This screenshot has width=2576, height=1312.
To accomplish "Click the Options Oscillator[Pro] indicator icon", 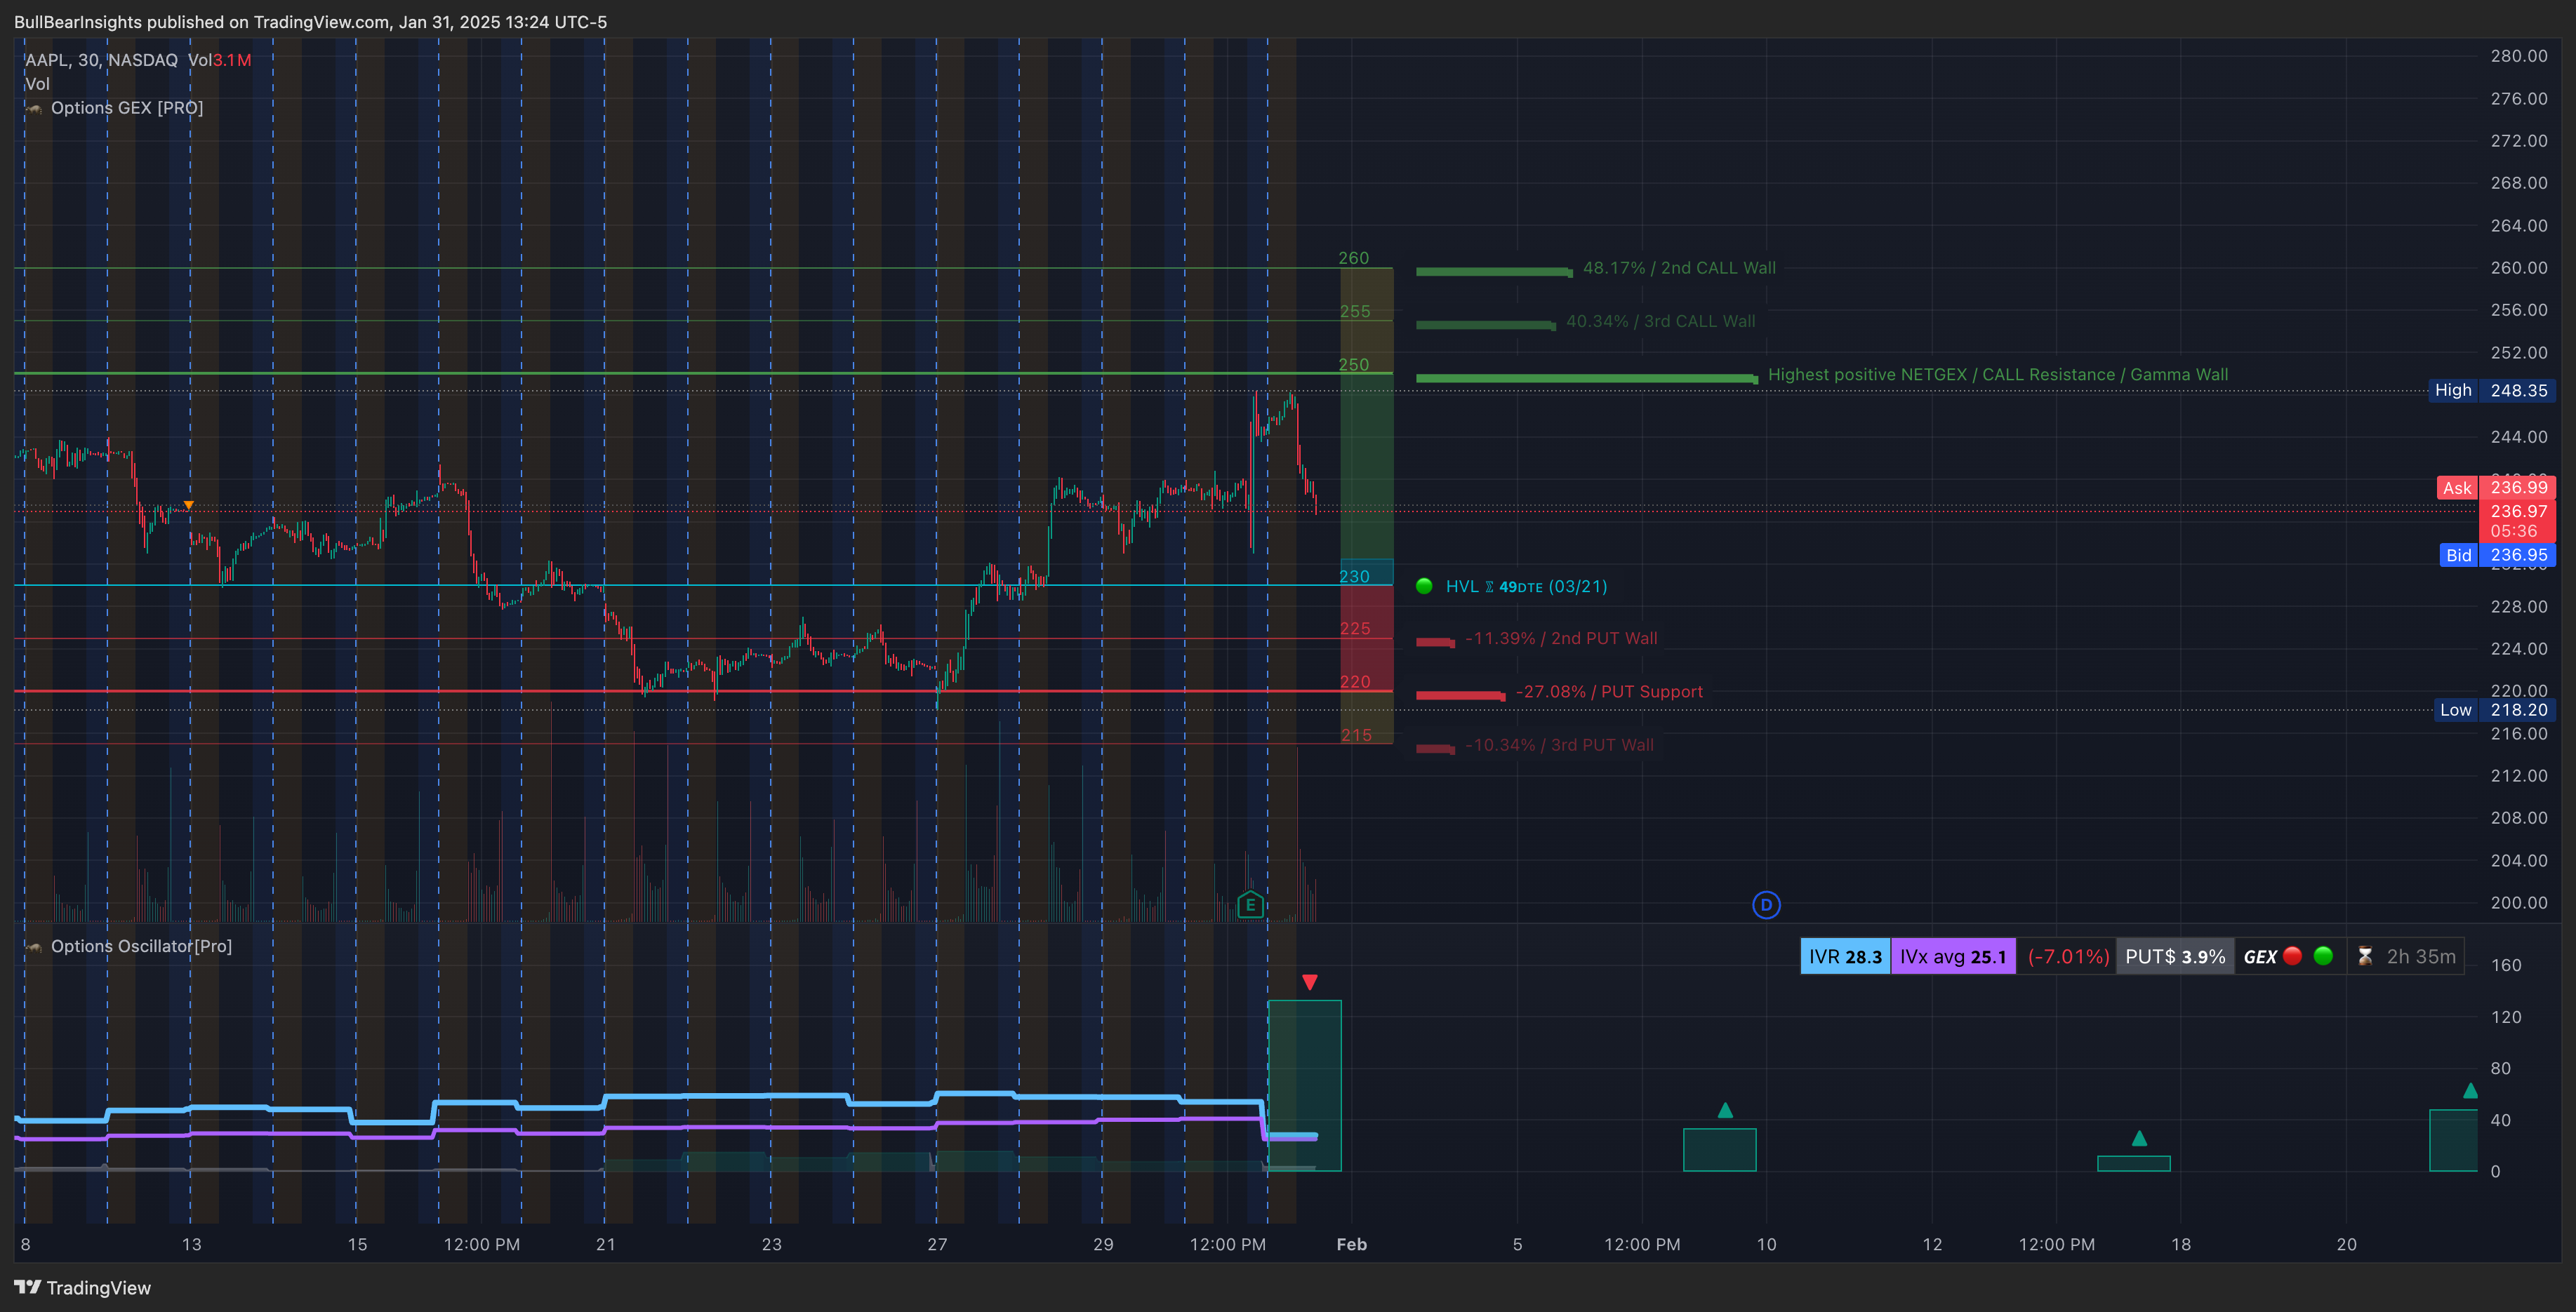I will coord(35,946).
